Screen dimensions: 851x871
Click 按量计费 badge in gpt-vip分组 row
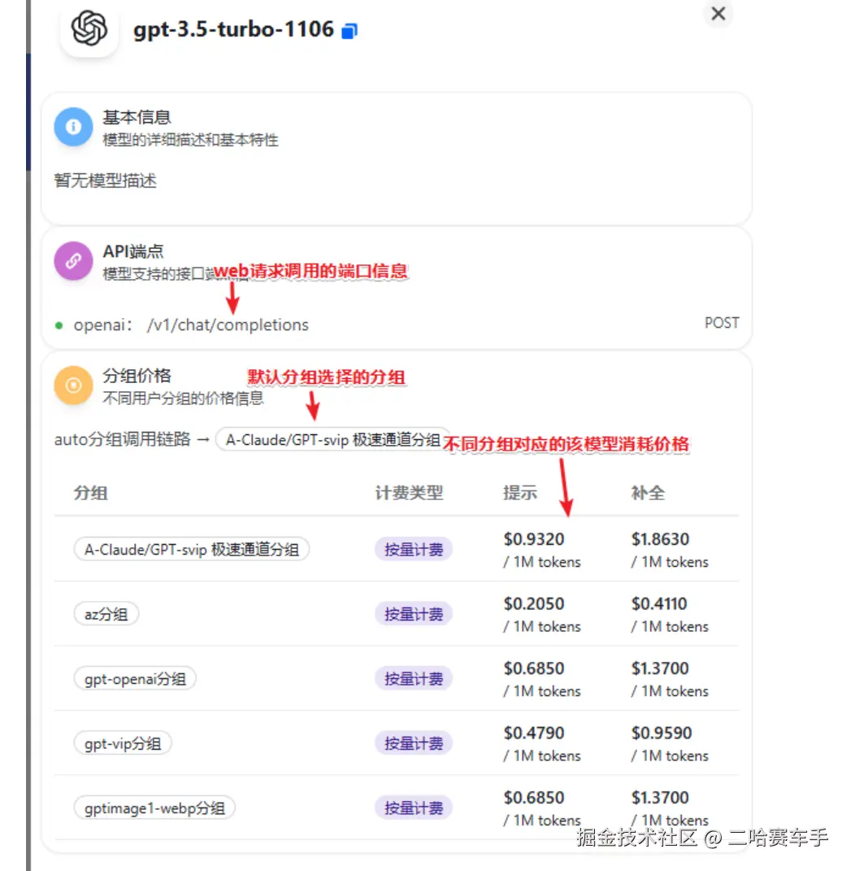pos(414,743)
